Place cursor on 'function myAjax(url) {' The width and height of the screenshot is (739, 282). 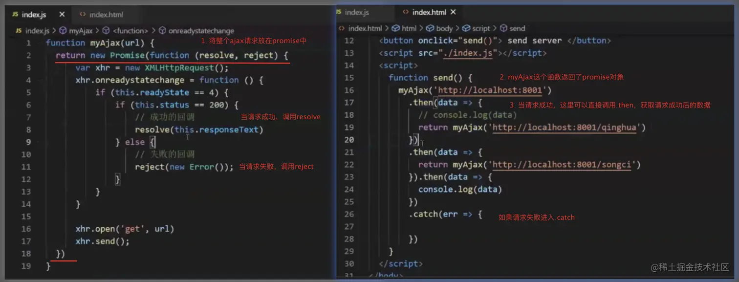coord(100,43)
